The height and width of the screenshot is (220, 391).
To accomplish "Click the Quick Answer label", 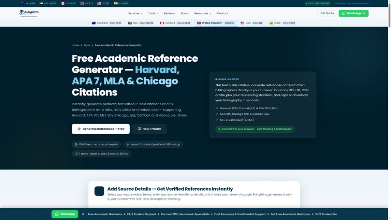I will 227,79.
